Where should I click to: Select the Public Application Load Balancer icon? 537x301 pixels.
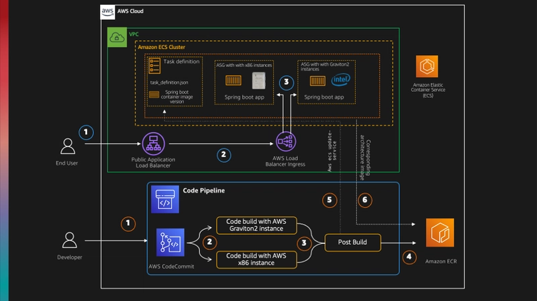(x=154, y=143)
